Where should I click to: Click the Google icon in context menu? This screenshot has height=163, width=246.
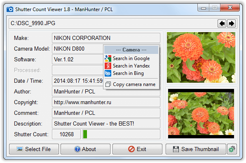click(108, 58)
